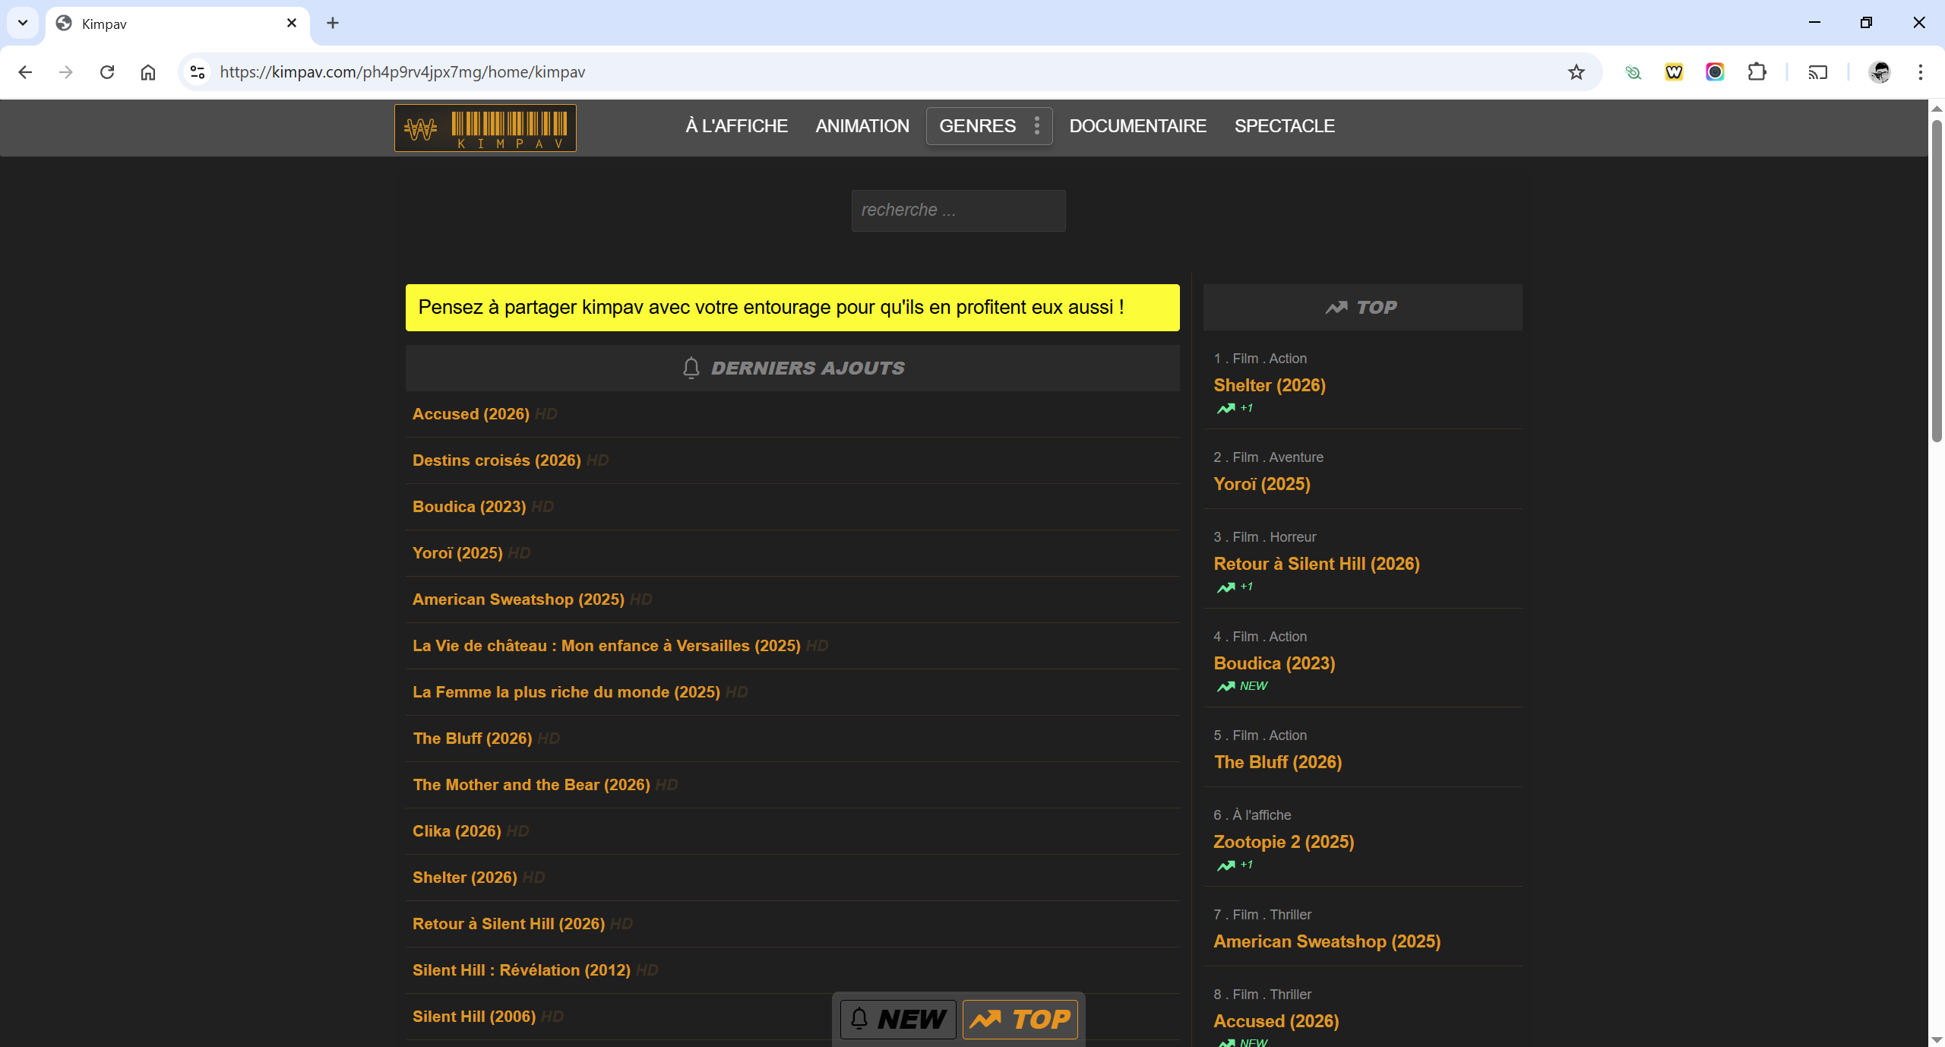The width and height of the screenshot is (1945, 1047).
Task: Click the page vertical scrollbar thumb
Action: (x=1937, y=281)
